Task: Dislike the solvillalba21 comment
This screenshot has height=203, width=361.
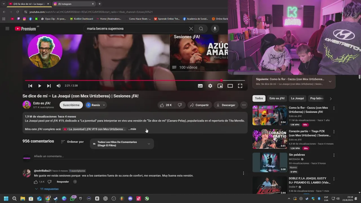Action: click(49, 182)
